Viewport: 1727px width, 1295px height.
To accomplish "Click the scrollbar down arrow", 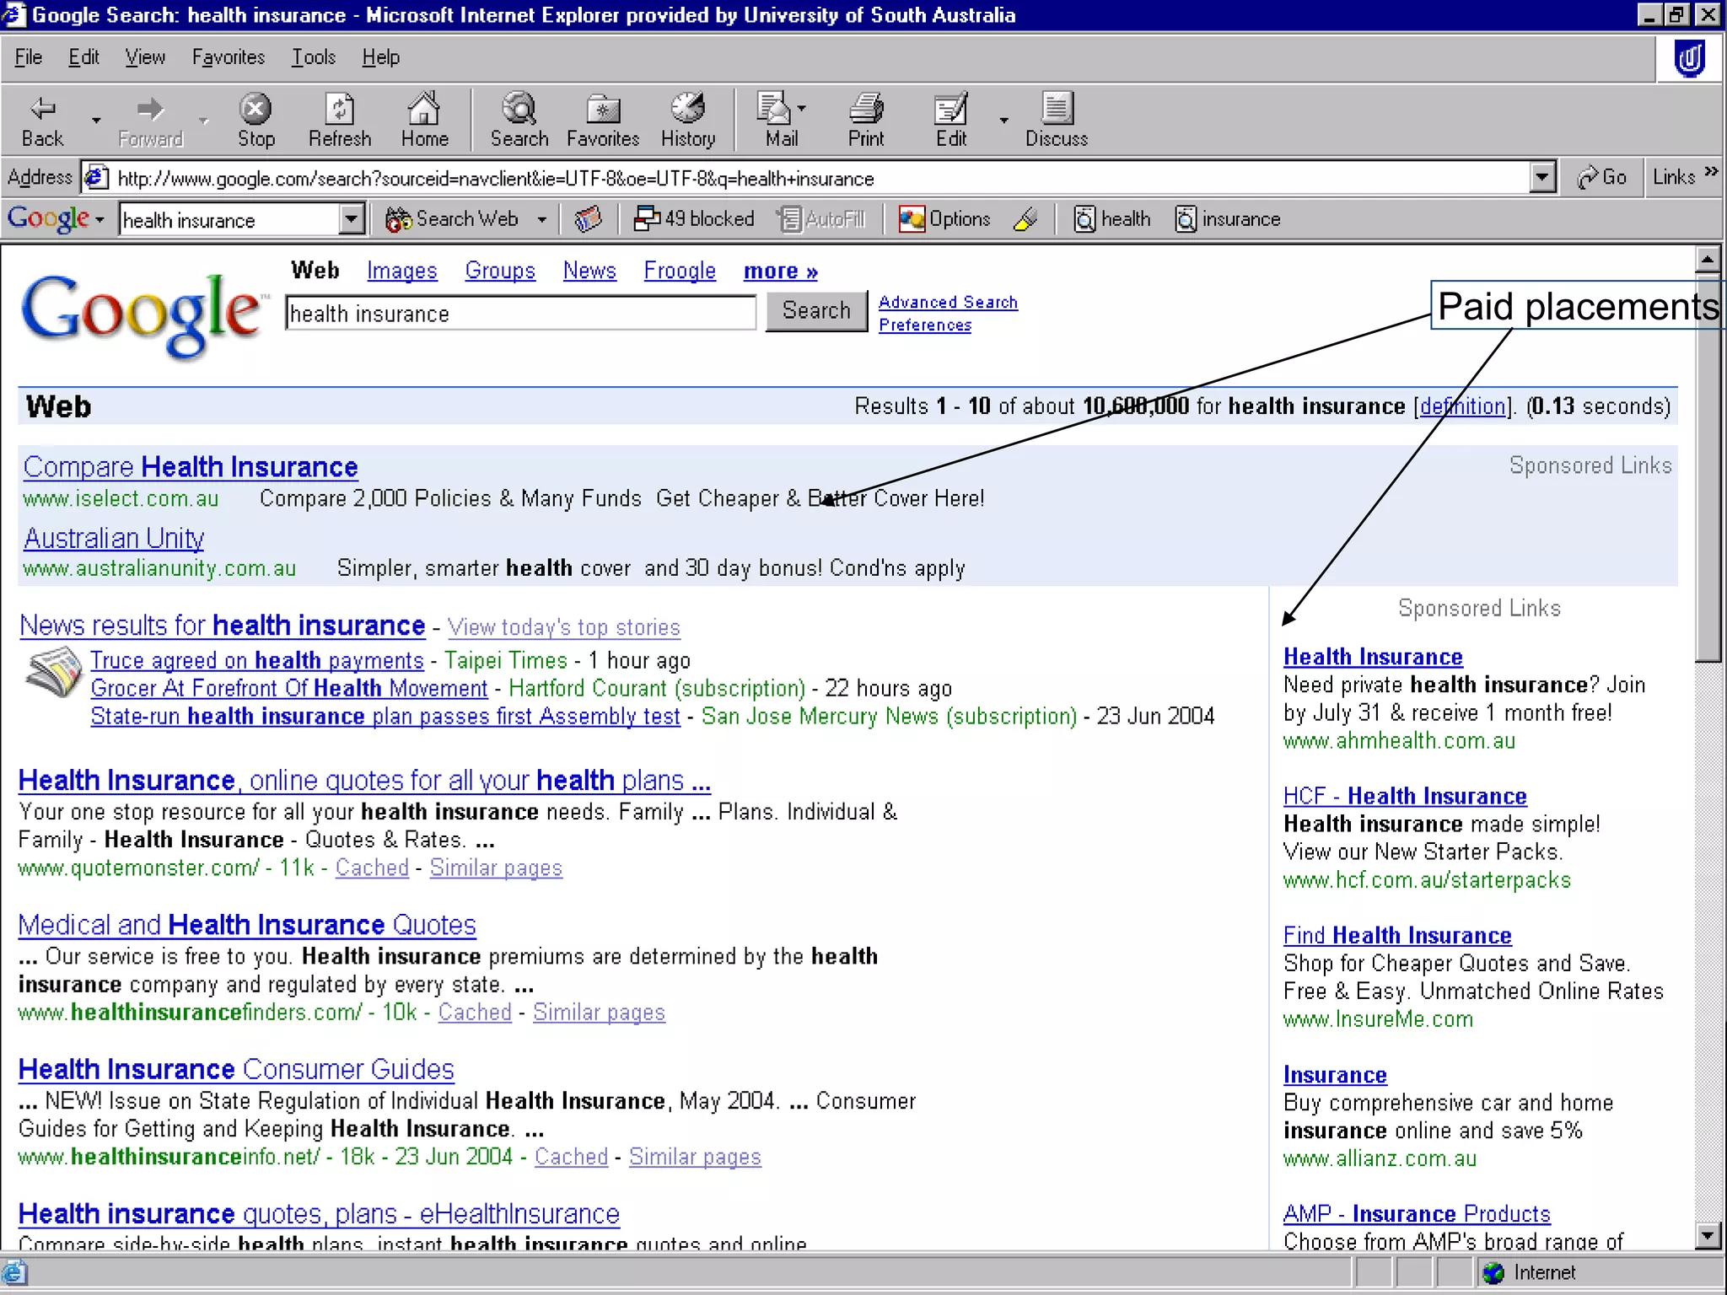I will coord(1708,1236).
